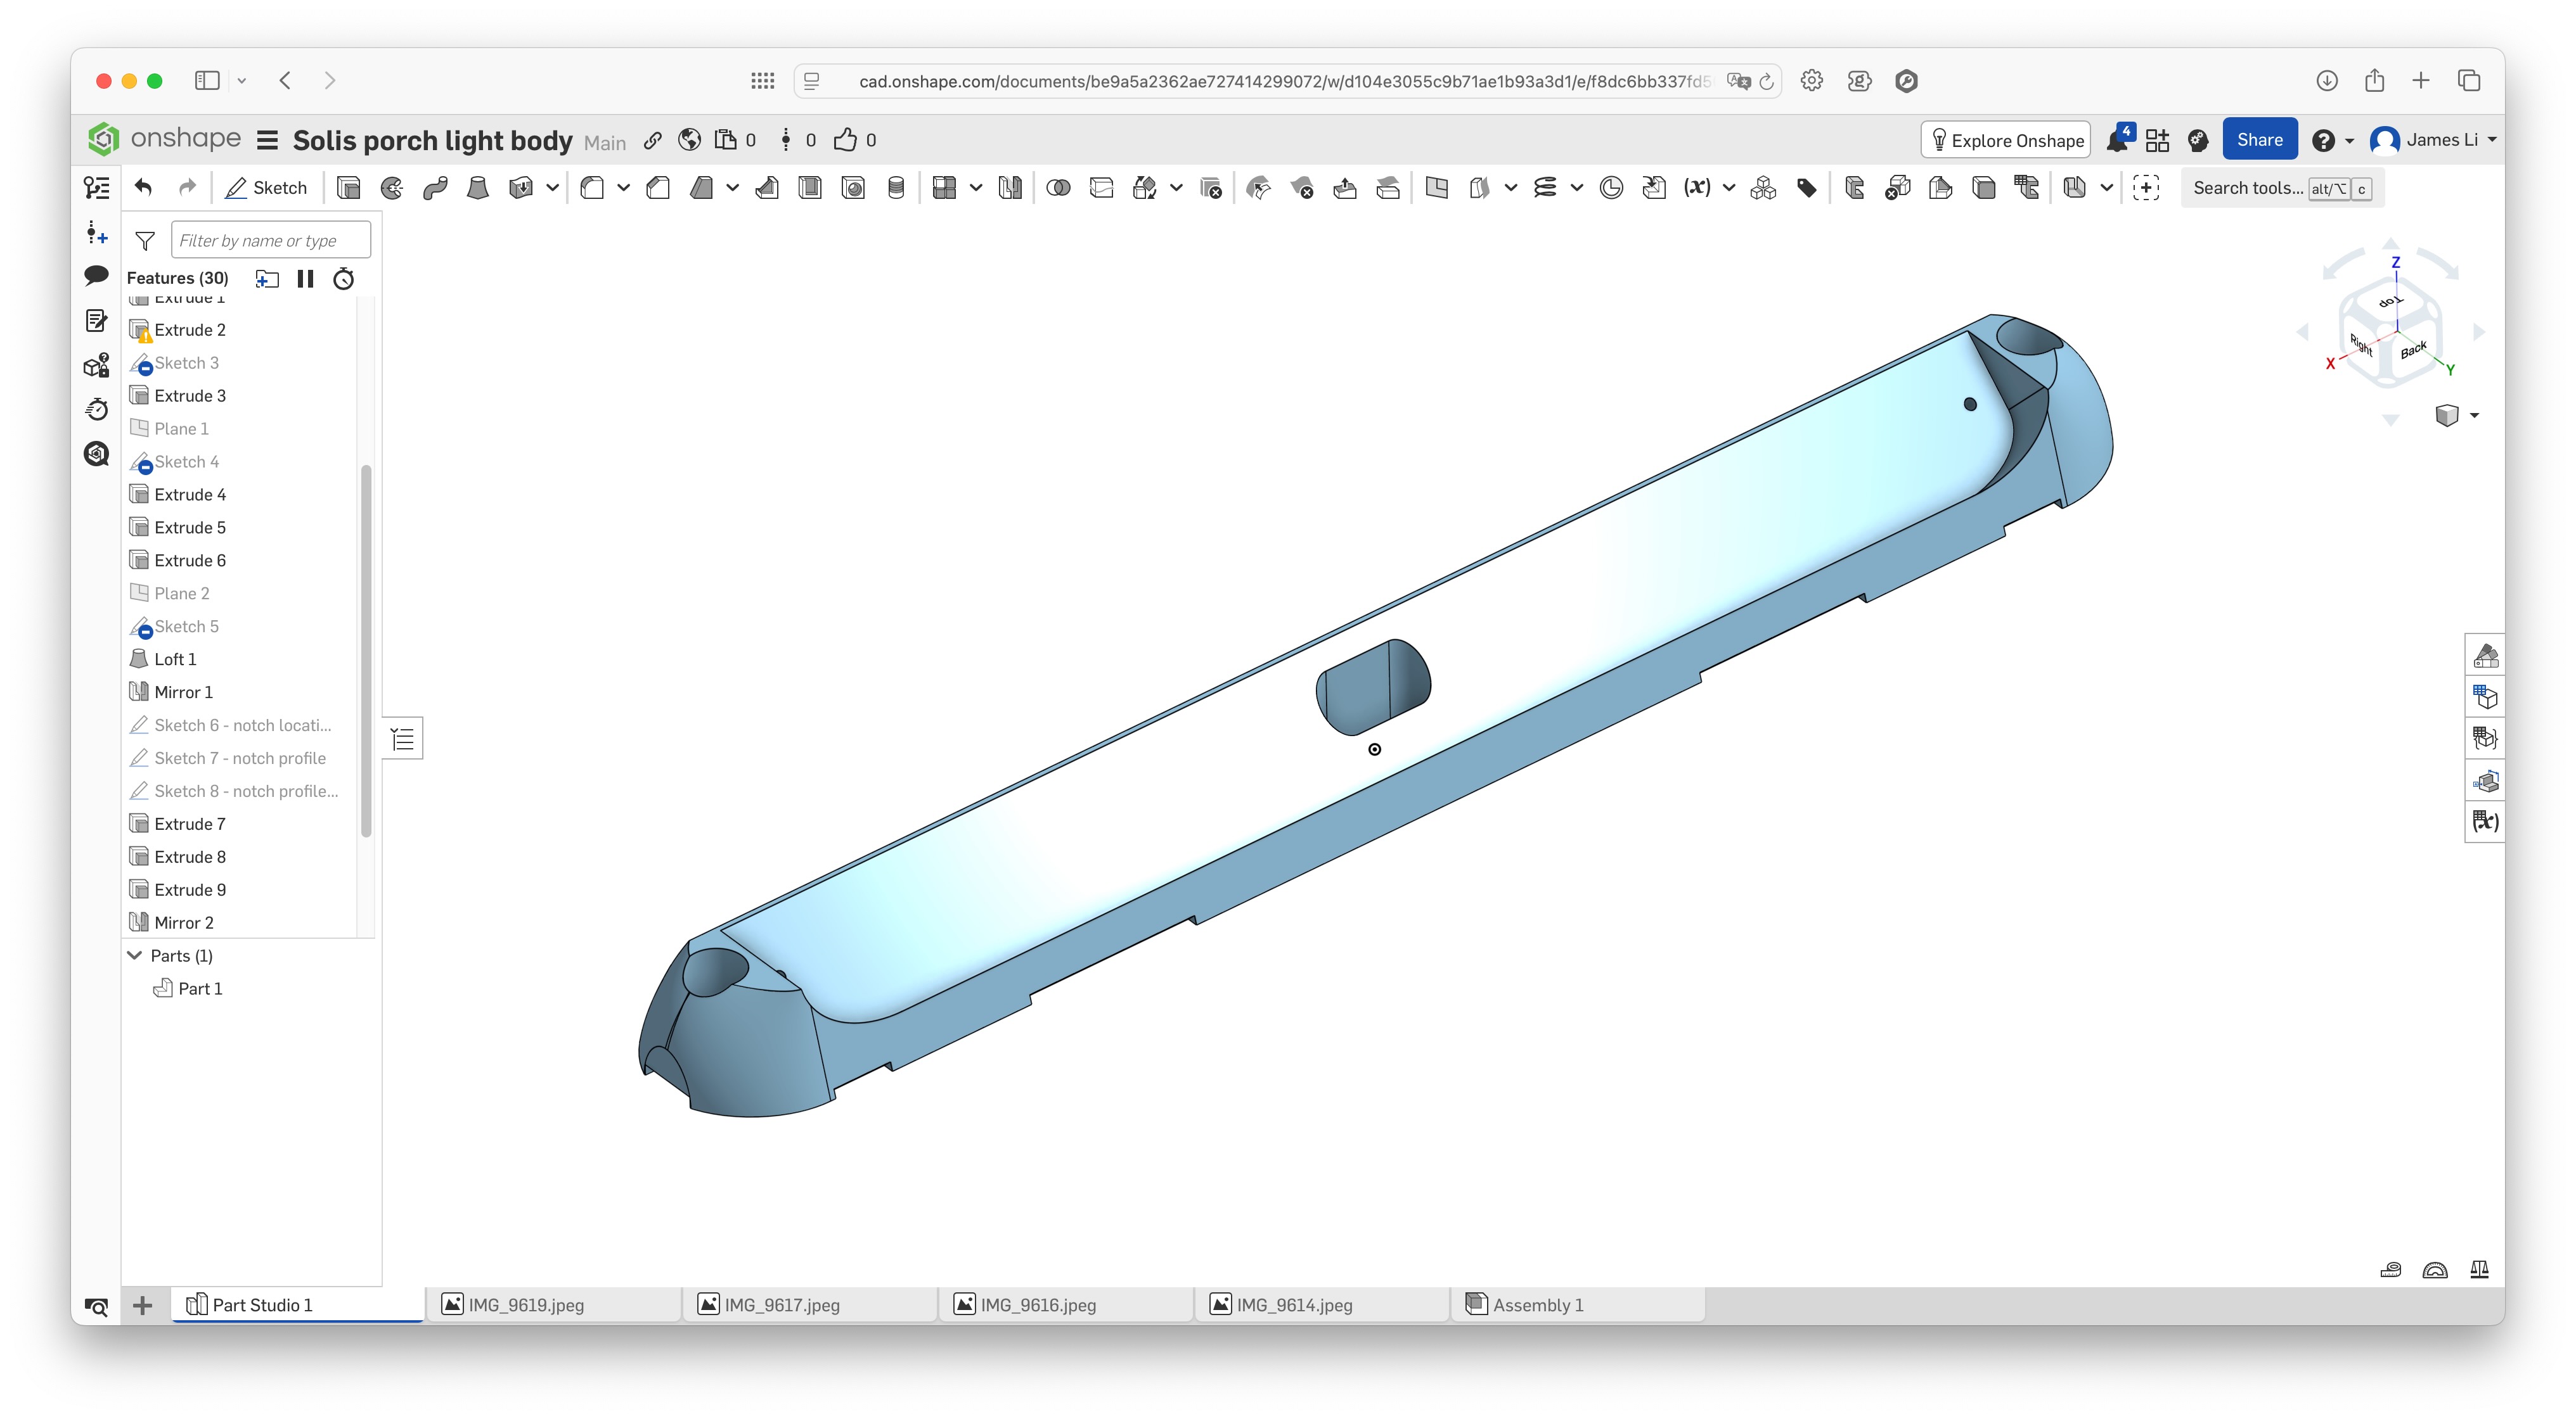Click the Redo arrow
This screenshot has height=1419, width=2576.
click(187, 188)
